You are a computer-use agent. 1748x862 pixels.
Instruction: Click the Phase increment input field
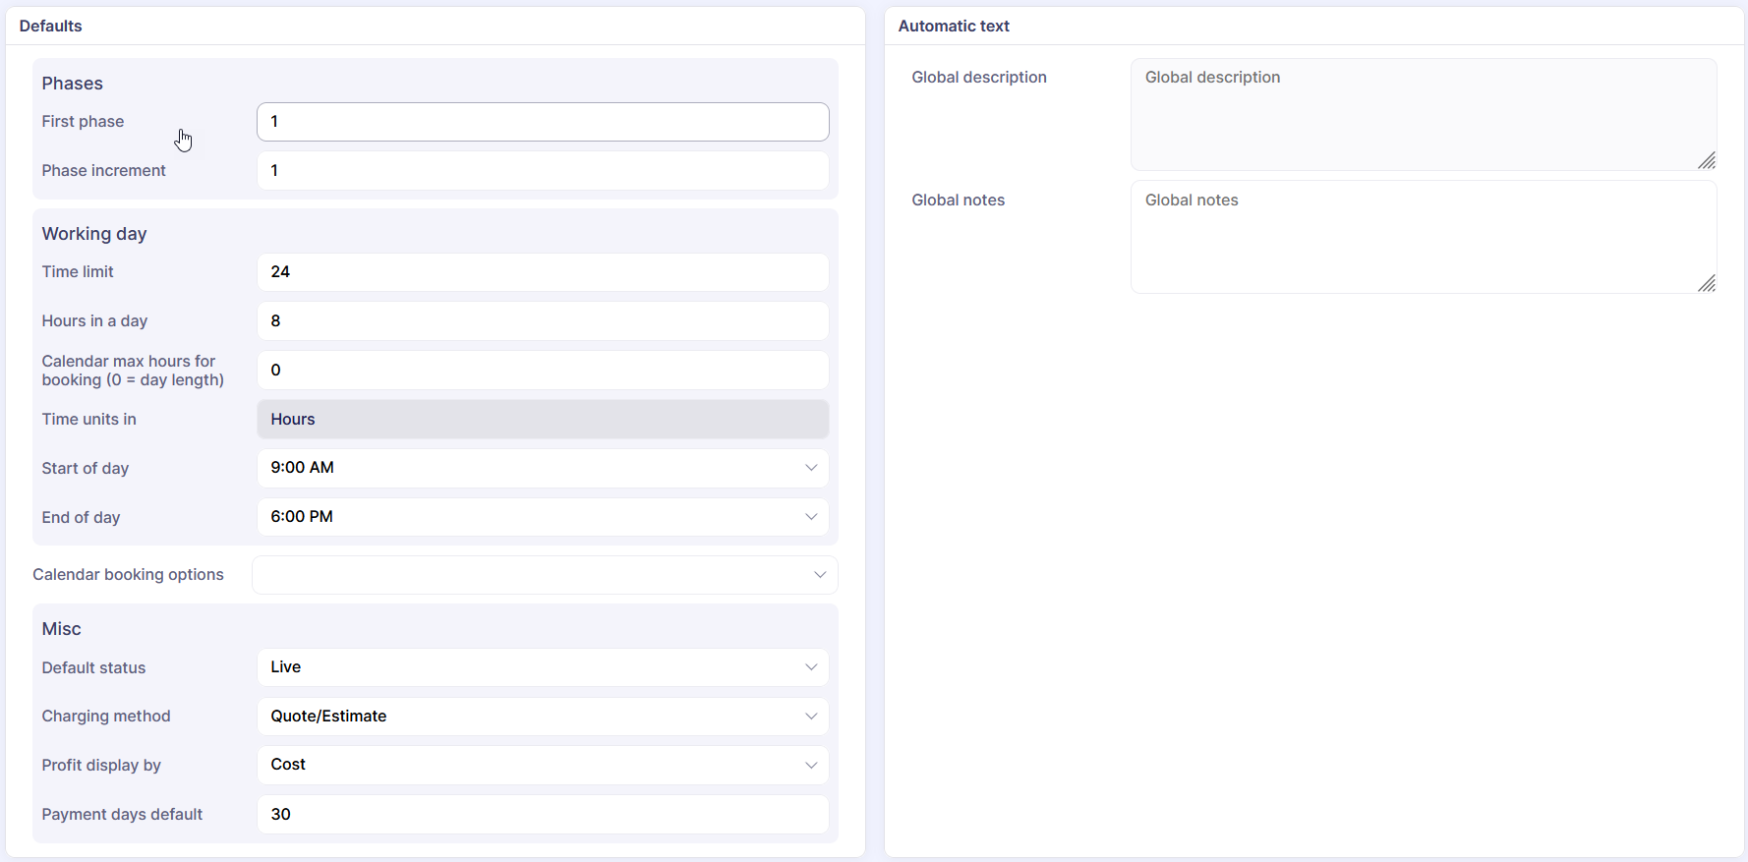tap(542, 171)
